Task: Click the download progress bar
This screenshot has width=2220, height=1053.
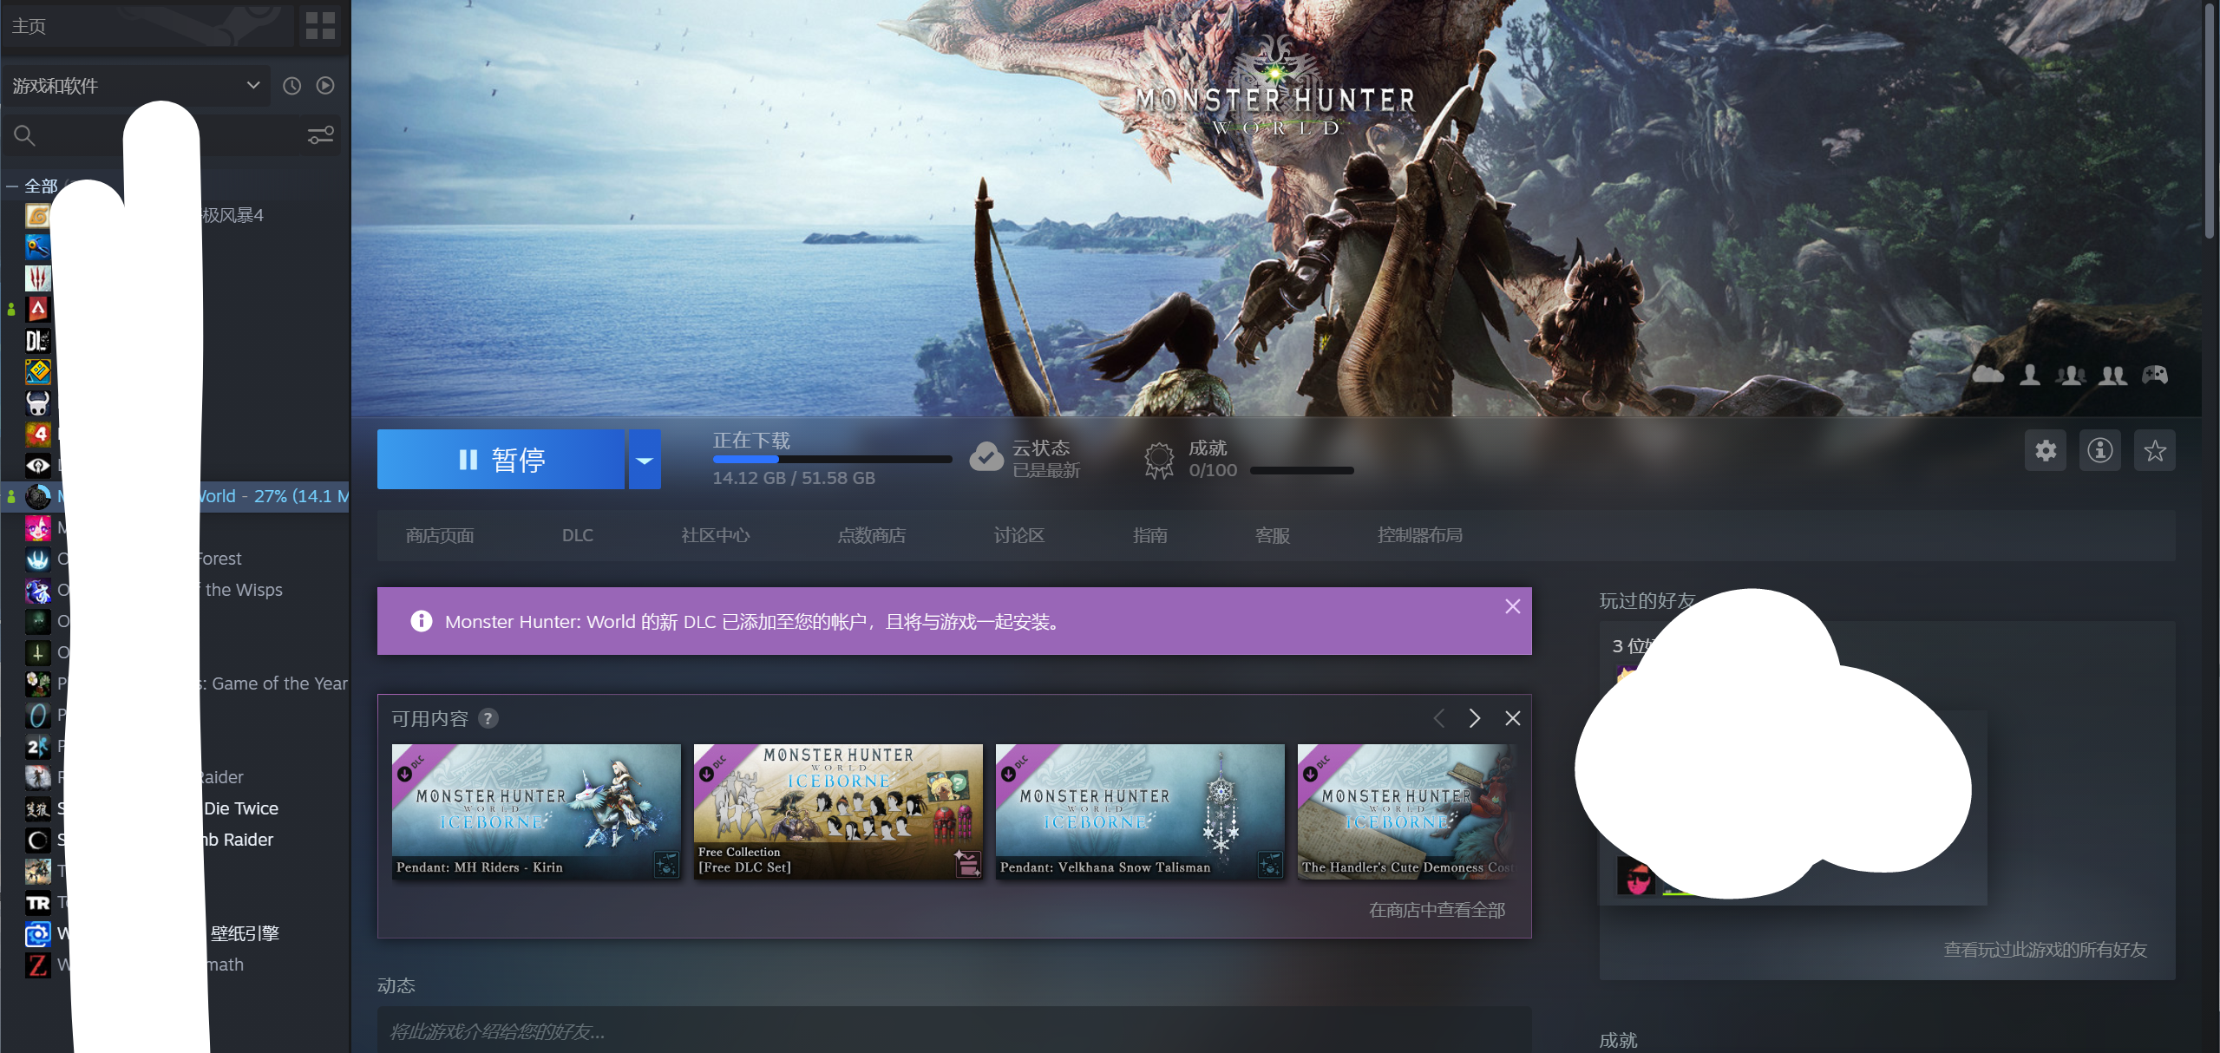Action: [832, 460]
